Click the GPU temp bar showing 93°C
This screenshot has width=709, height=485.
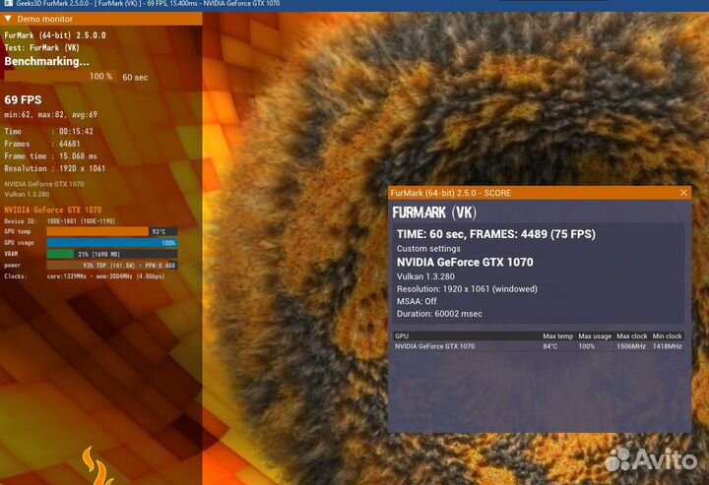112,231
